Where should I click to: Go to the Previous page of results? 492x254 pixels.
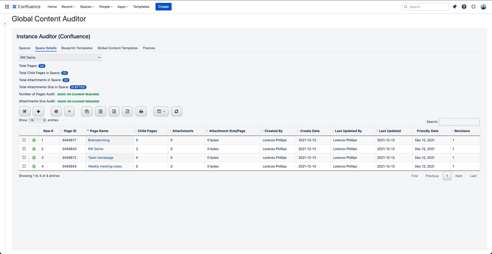[x=432, y=176]
